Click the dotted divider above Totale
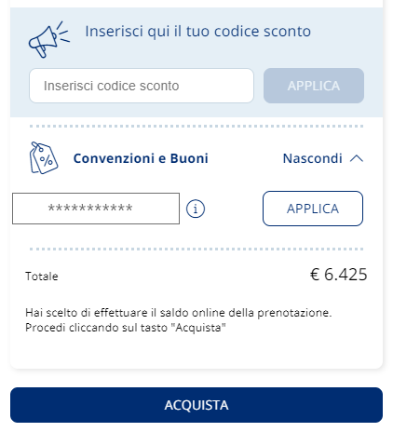Screen dimensions: 393x432 [196, 249]
